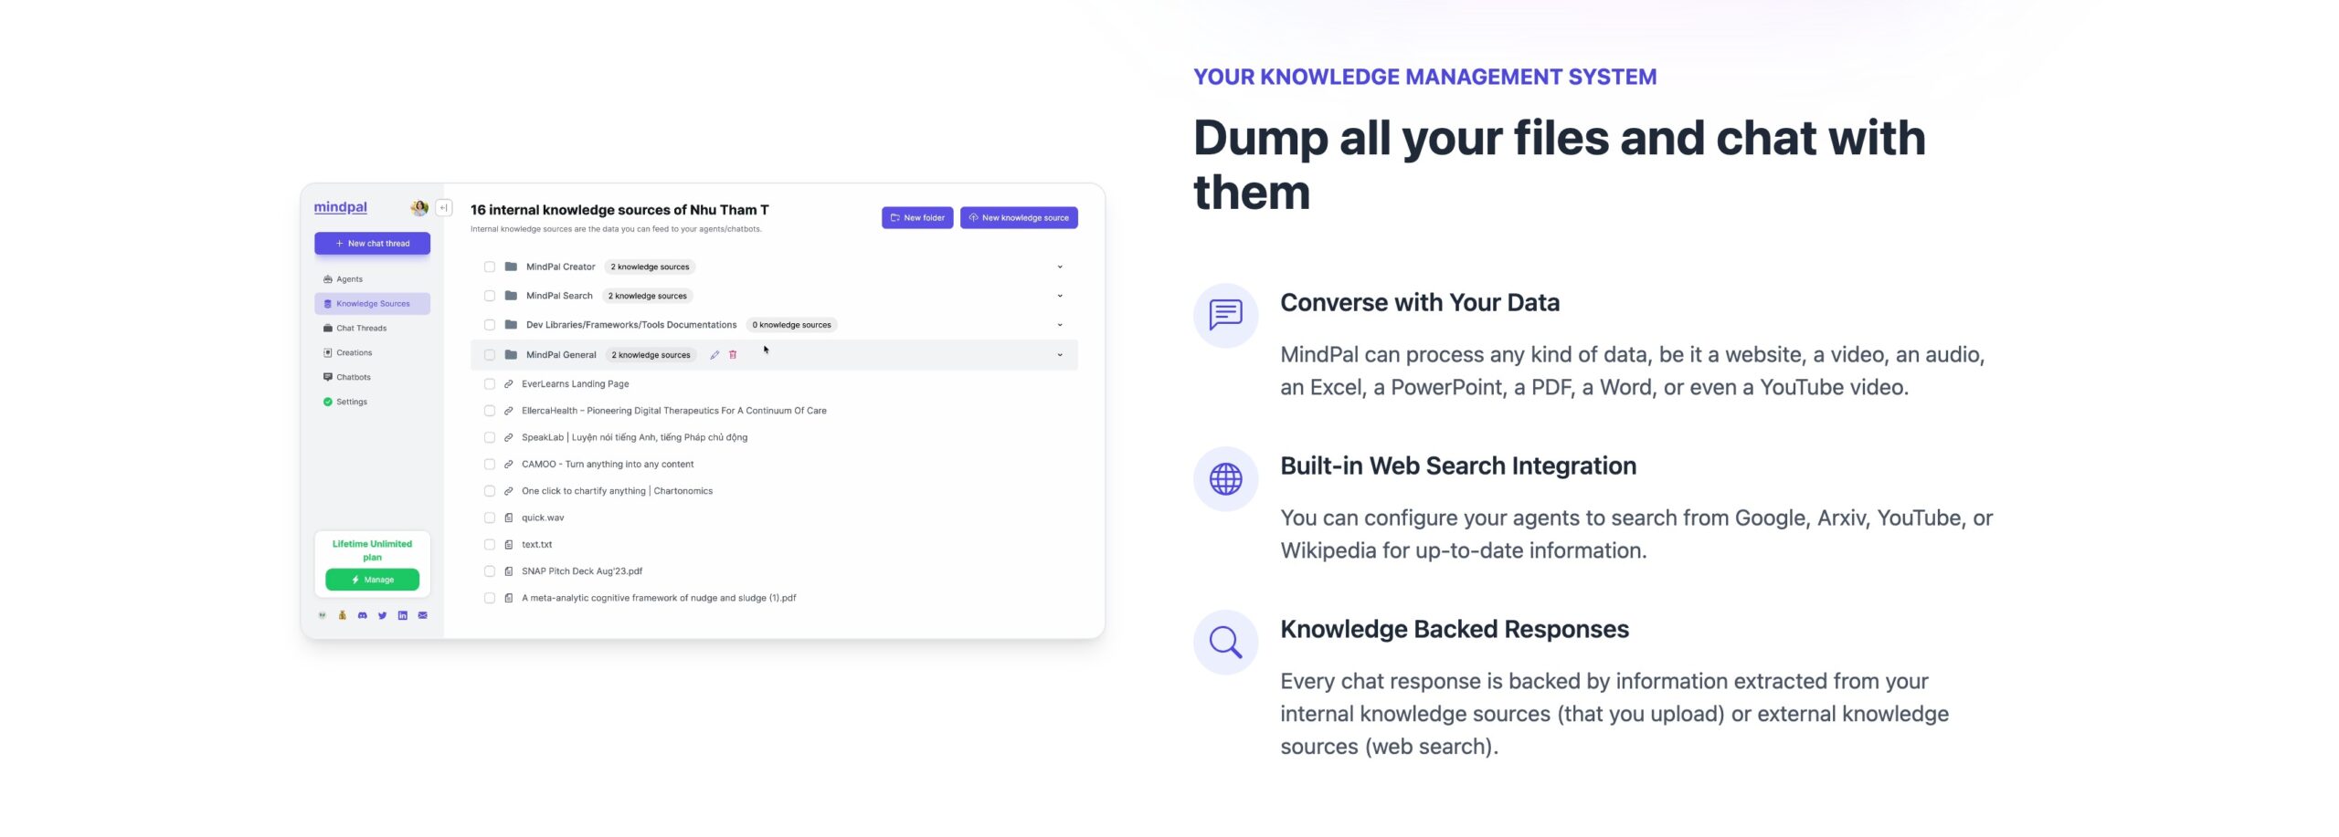Expand the MindPal Creator folder chevron
The image size is (2339, 837).
tap(1060, 267)
